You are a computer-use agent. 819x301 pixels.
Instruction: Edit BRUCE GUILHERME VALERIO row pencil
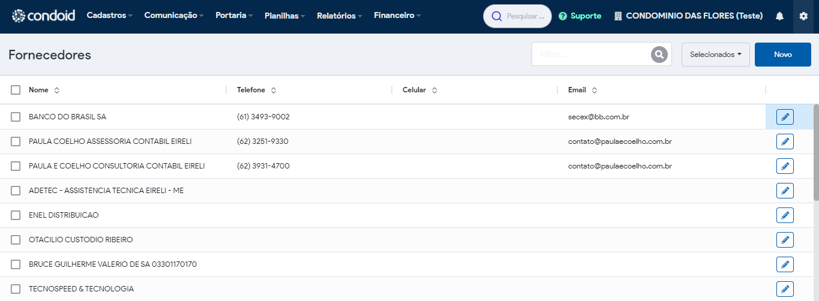(785, 264)
